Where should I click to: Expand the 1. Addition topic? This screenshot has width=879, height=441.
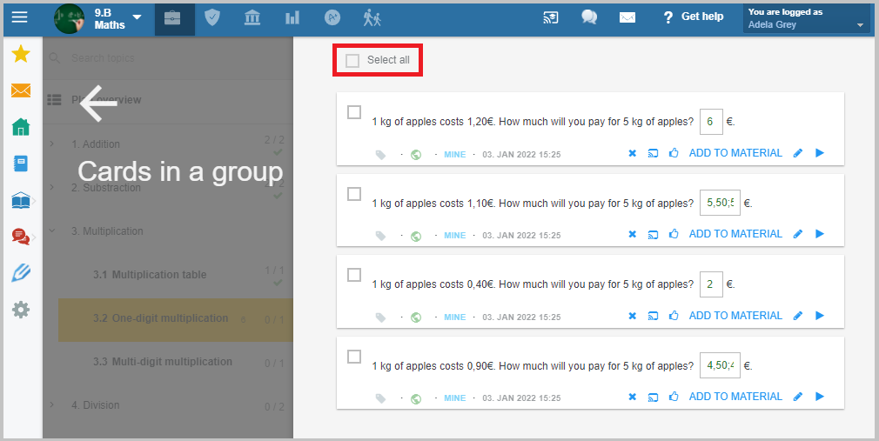(x=52, y=144)
